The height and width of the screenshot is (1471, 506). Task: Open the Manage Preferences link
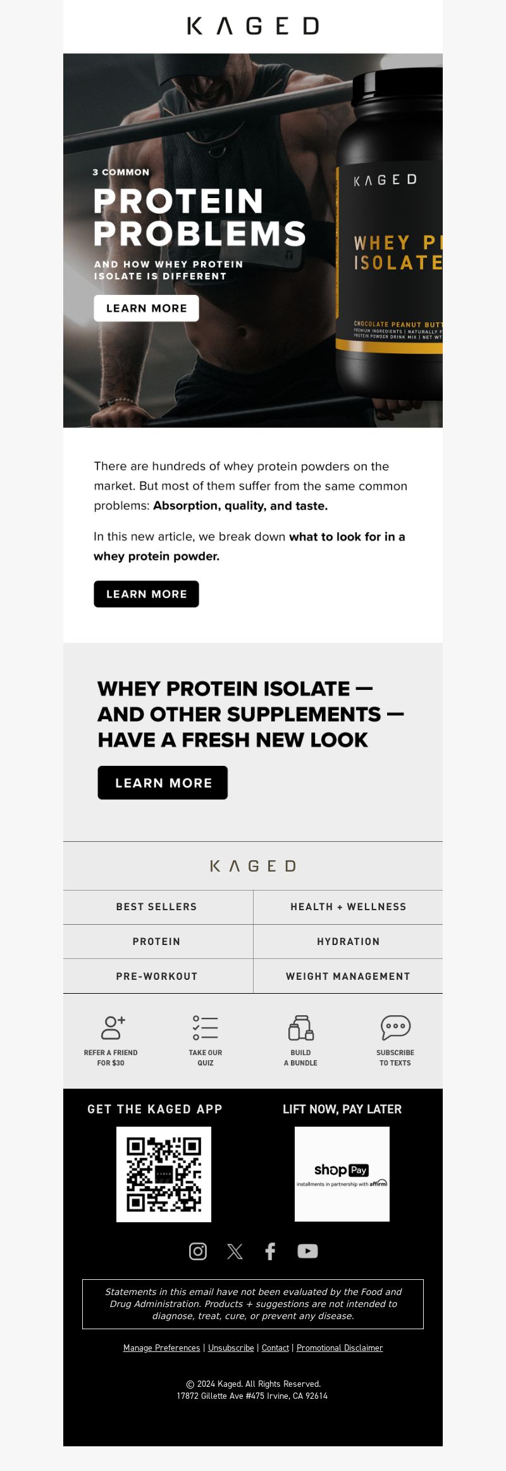161,1348
